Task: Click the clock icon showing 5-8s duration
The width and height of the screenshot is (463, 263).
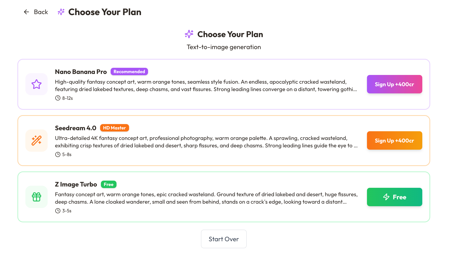Action: click(x=57, y=154)
